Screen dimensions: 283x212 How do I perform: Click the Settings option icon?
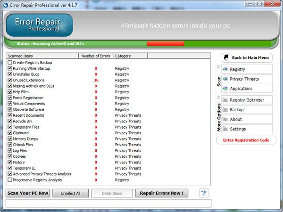[225, 129]
